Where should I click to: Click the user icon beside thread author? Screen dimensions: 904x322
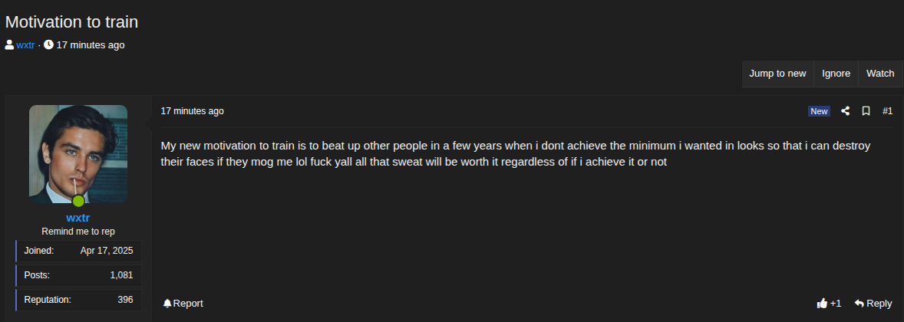click(10, 44)
